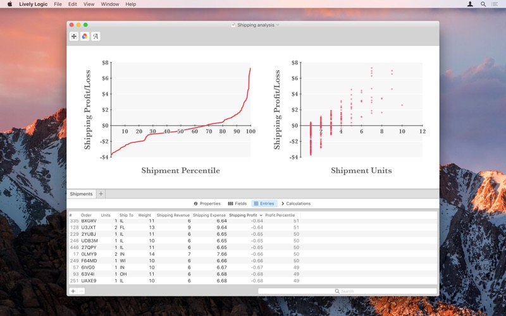Click shipping profit -0.67 cell
Screen dimensions: 506x316
coord(257,267)
